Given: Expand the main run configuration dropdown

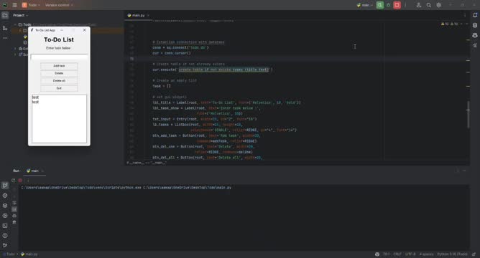Looking at the screenshot, I should point(364,5).
